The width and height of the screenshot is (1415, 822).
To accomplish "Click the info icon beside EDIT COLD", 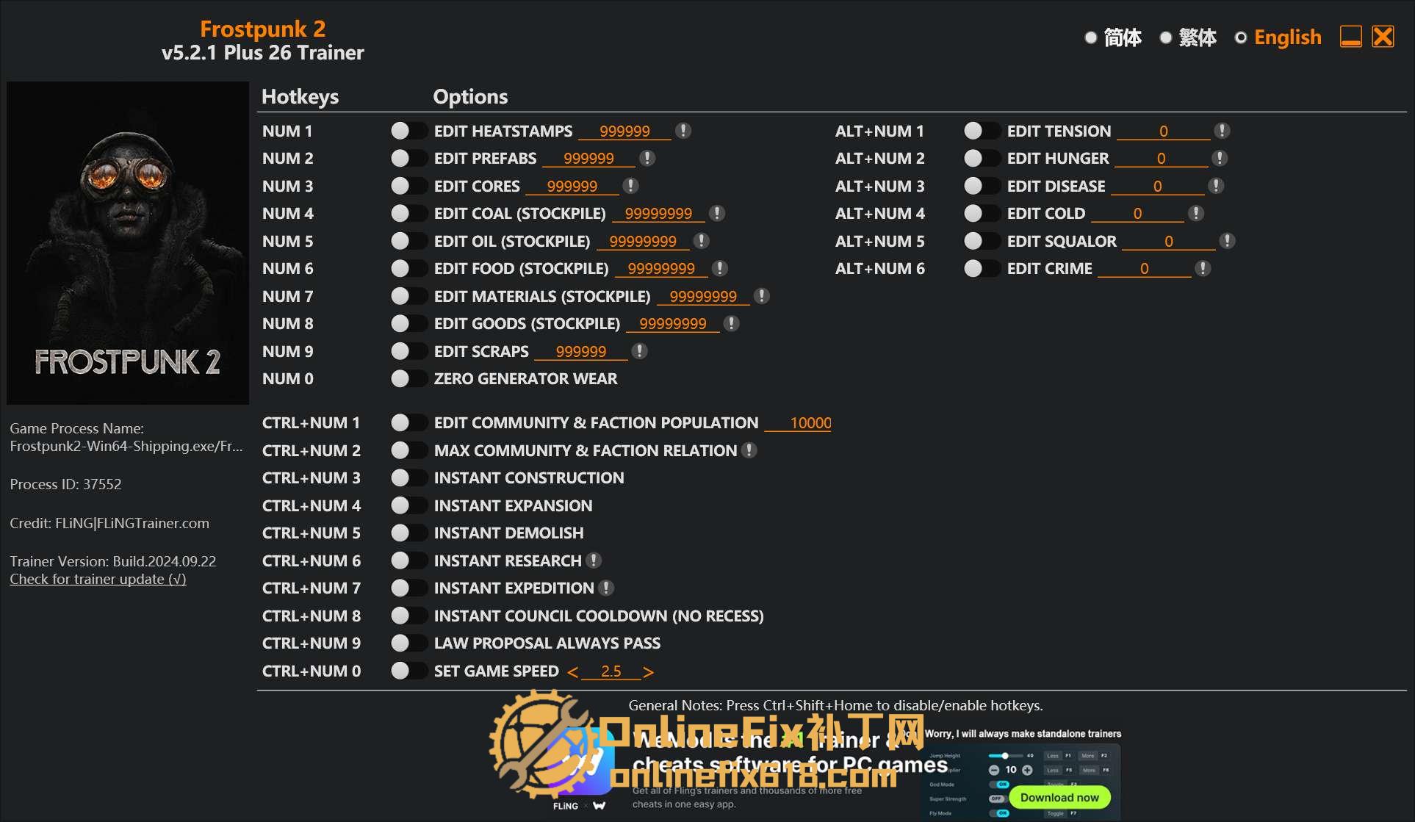I will (1196, 213).
